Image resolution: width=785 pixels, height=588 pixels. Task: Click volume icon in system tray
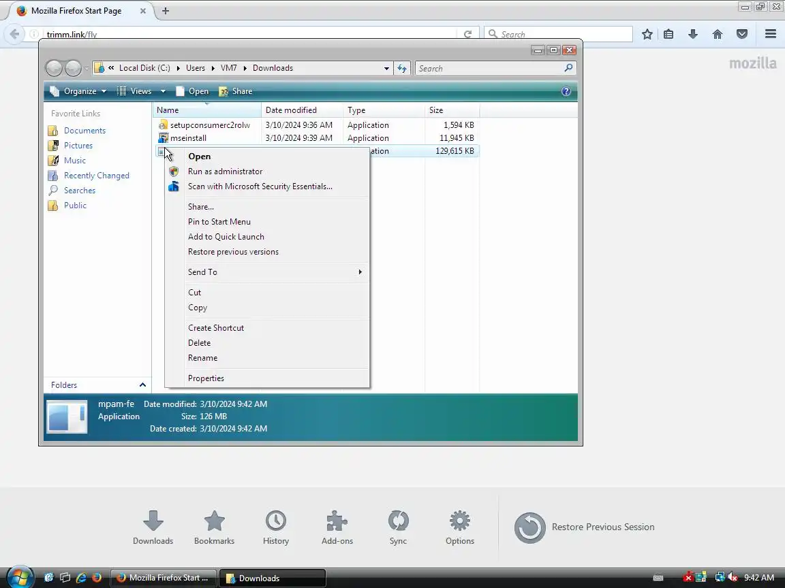tap(733, 578)
